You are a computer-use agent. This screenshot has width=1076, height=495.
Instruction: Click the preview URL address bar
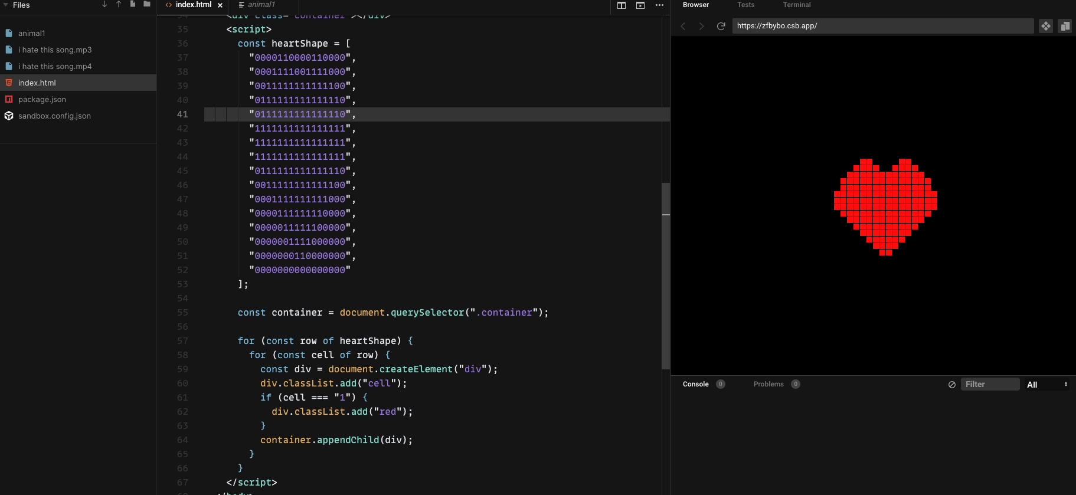point(882,26)
